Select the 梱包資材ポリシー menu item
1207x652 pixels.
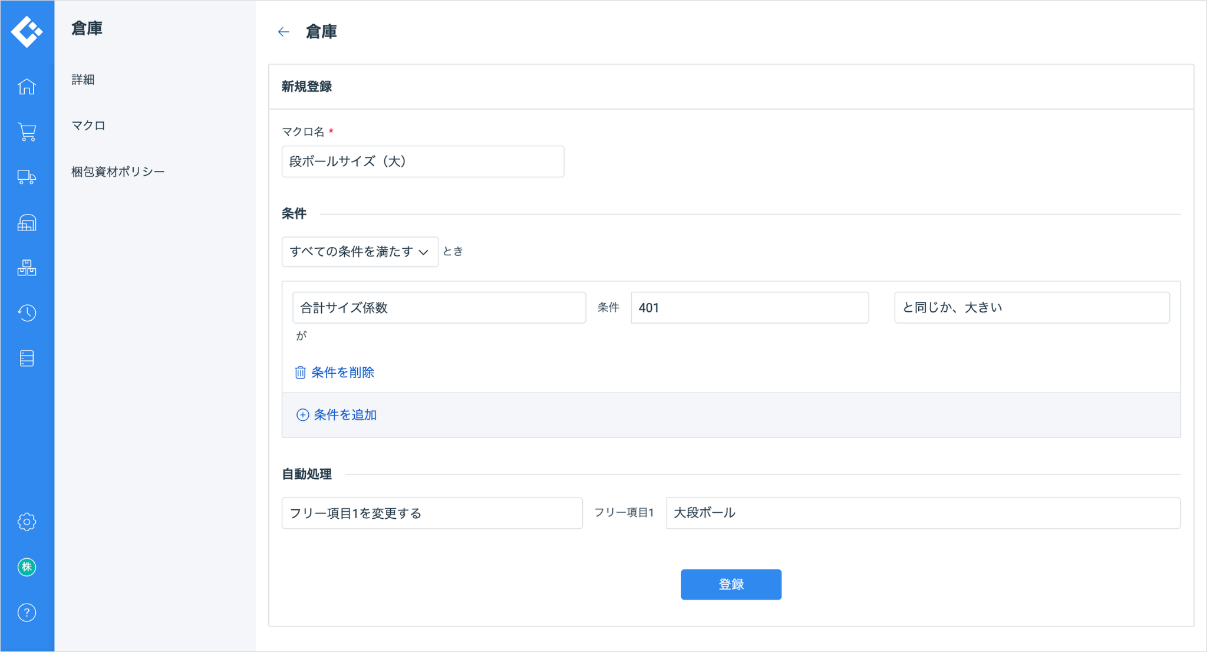coord(118,172)
